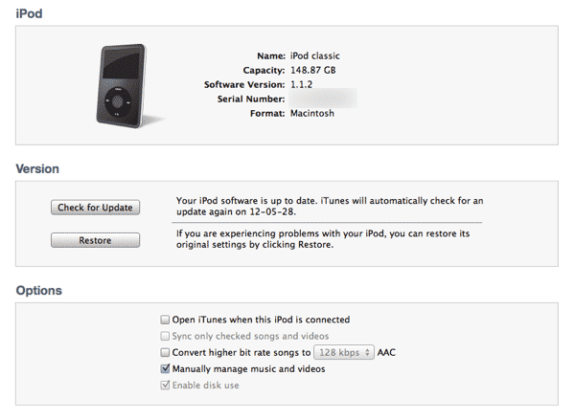Image resolution: width=575 pixels, height=420 pixels.
Task: Enable Open iTunes when this iPod is connected
Action: point(166,320)
